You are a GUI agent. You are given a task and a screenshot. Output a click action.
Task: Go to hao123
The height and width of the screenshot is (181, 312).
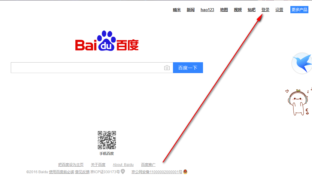[207, 10]
